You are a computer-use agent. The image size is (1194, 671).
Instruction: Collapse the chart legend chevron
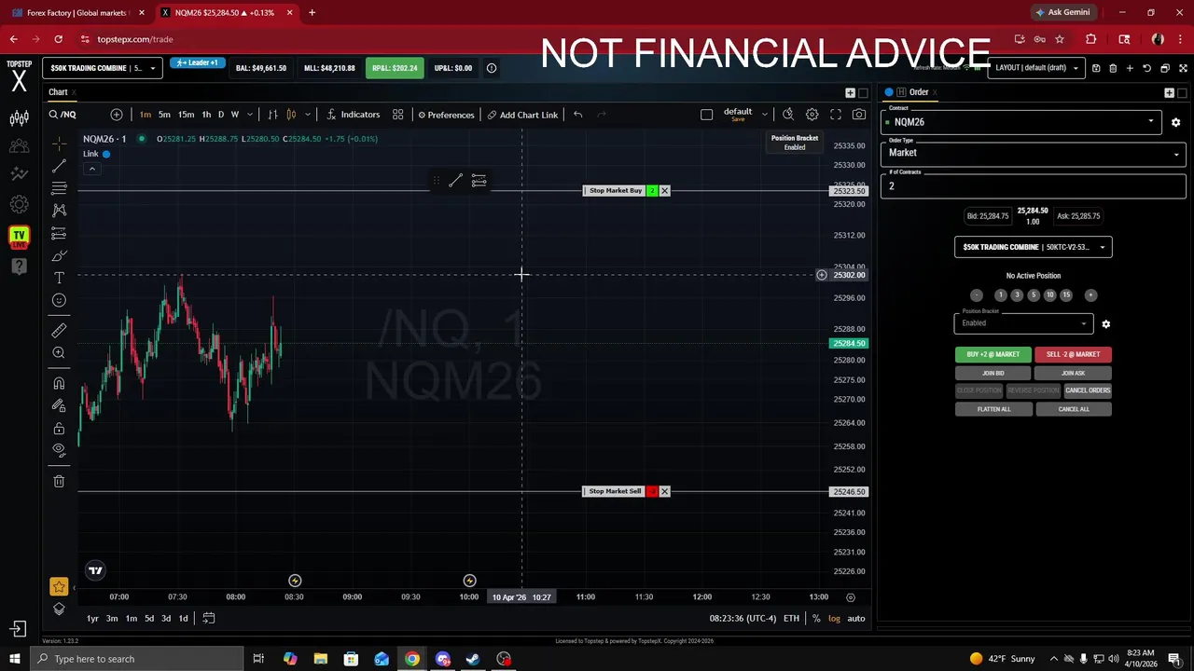[91, 169]
